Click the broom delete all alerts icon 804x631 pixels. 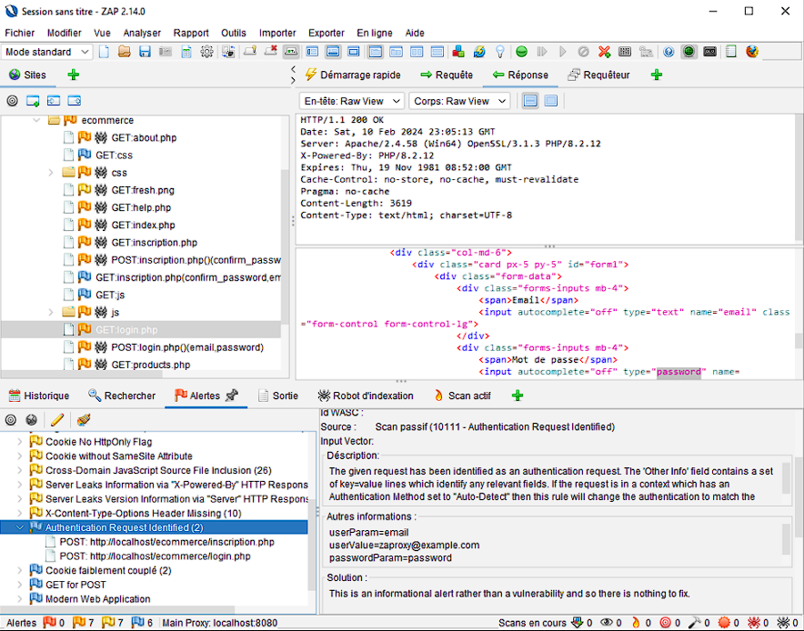tap(84, 420)
